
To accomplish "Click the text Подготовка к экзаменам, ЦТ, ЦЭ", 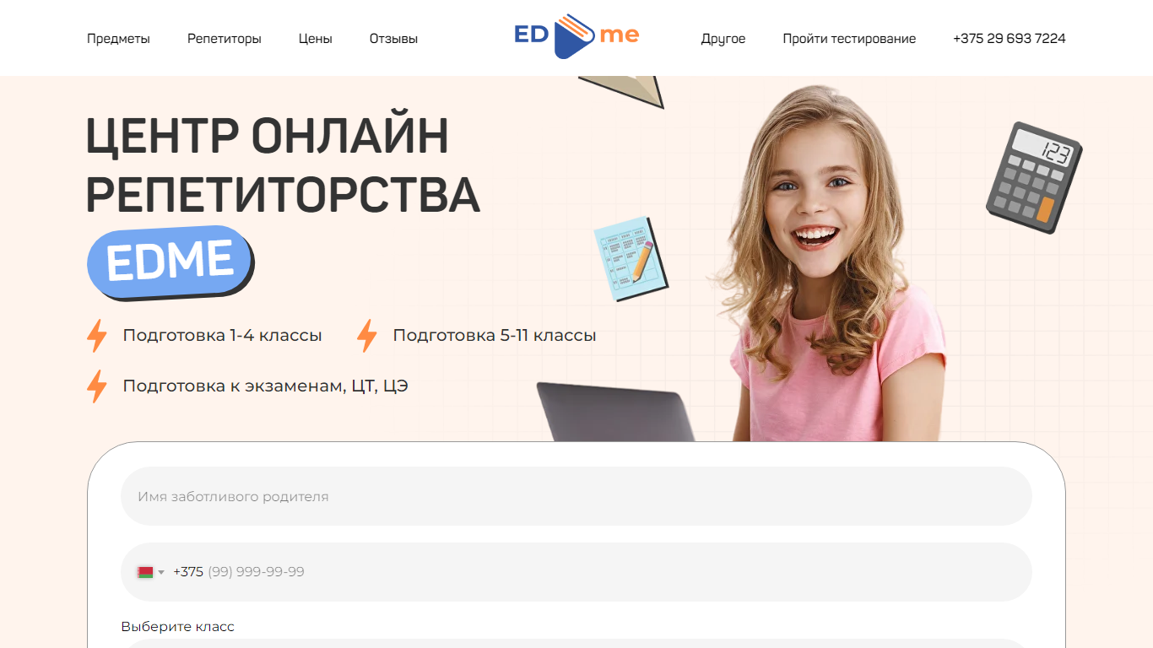I will [265, 386].
